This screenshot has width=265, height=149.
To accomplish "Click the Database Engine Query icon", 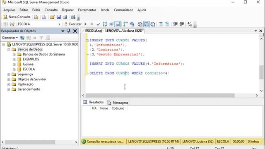I will 36,17.
